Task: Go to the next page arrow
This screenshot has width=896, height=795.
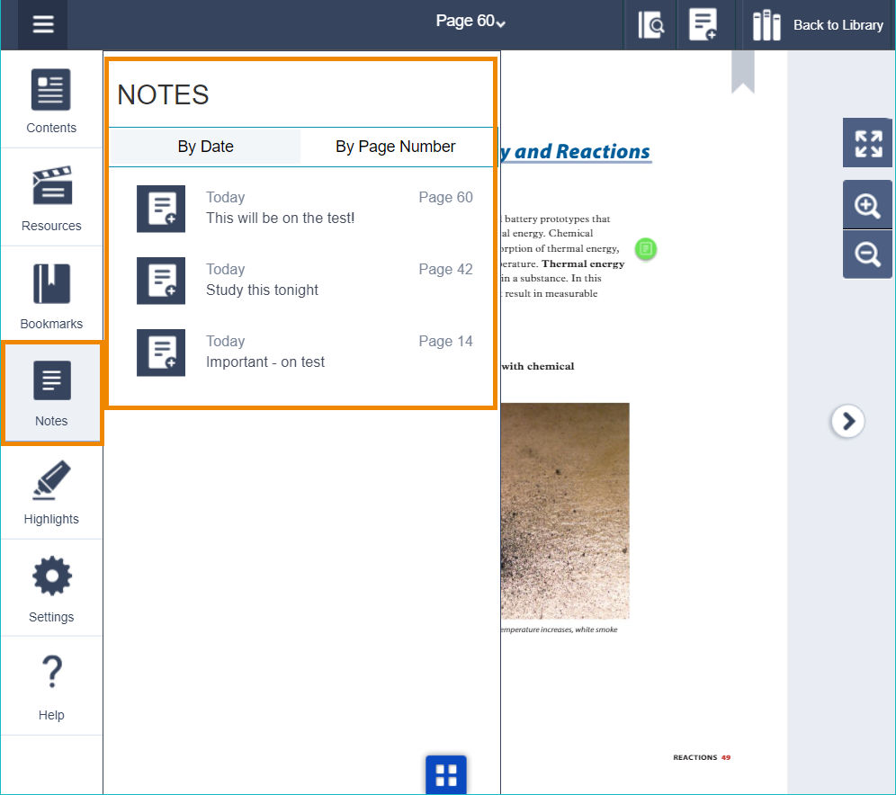Action: click(x=847, y=421)
